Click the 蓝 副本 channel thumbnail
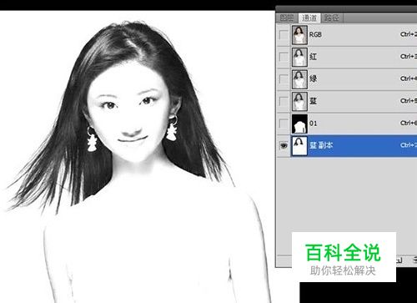This screenshot has width=417, height=303. (x=299, y=146)
